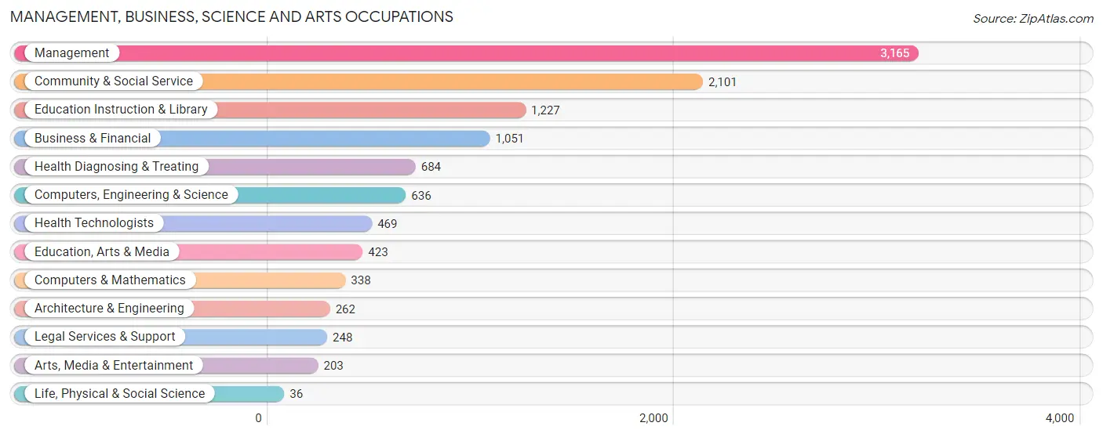Click the chart title heading

231,16
